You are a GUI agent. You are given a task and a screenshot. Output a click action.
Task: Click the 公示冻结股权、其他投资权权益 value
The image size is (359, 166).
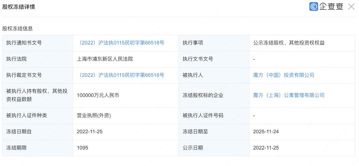pos(289,43)
